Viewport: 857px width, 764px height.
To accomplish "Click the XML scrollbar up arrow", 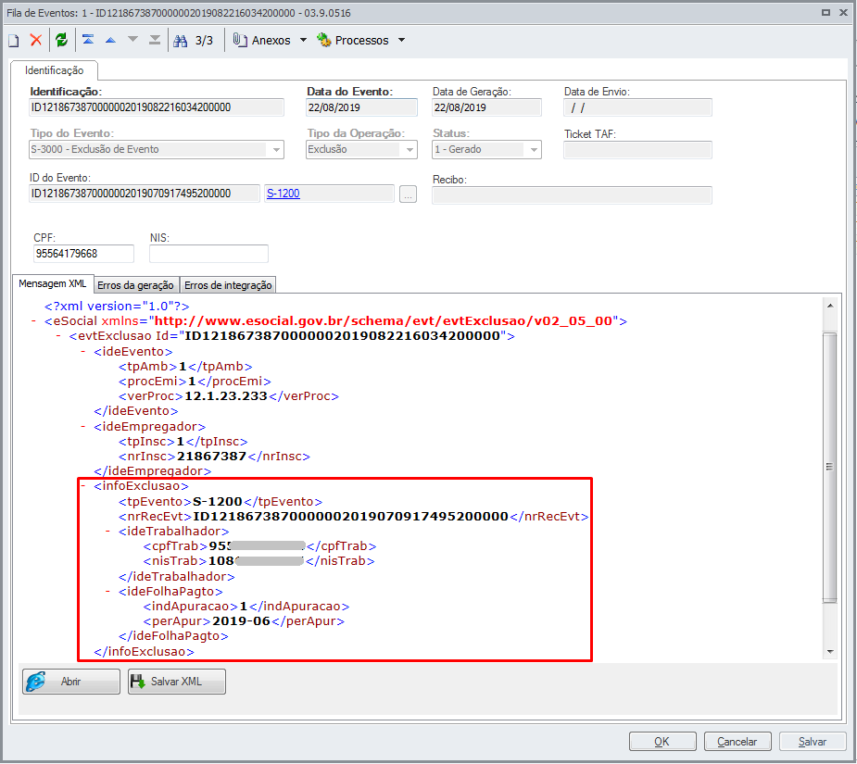I will 830,306.
